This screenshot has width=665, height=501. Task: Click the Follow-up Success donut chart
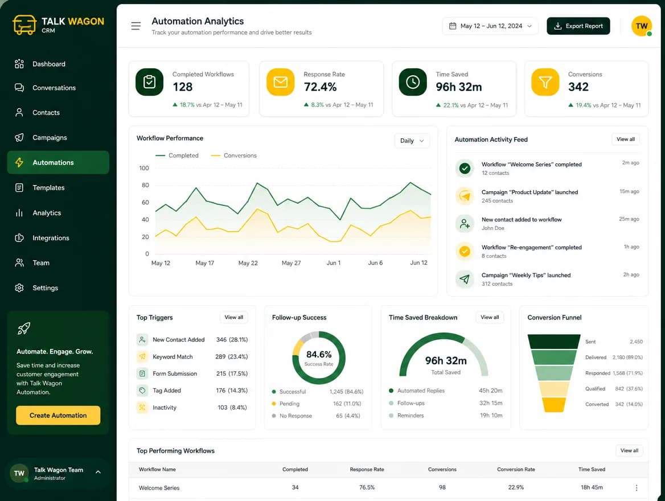point(318,358)
